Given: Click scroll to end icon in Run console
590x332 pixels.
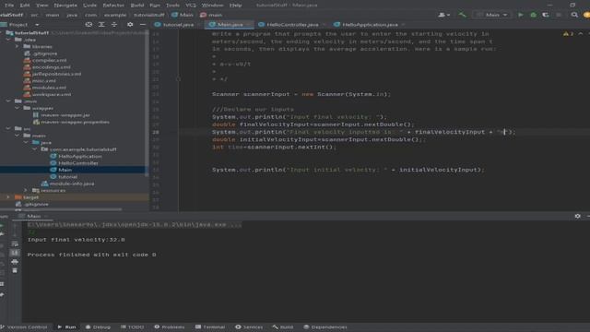Looking at the screenshot, I should point(15,253).
